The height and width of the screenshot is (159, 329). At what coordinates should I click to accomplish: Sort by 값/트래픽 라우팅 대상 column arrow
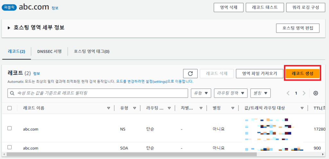coord(302,108)
